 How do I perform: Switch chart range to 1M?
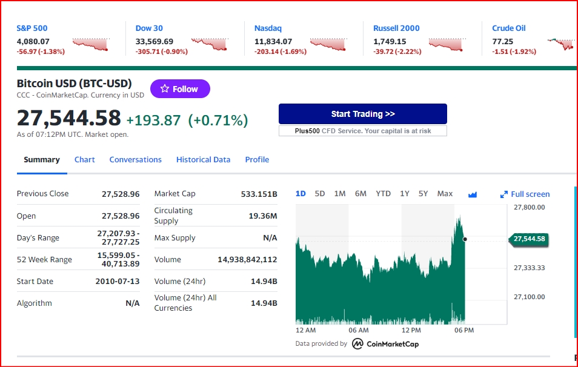click(340, 194)
